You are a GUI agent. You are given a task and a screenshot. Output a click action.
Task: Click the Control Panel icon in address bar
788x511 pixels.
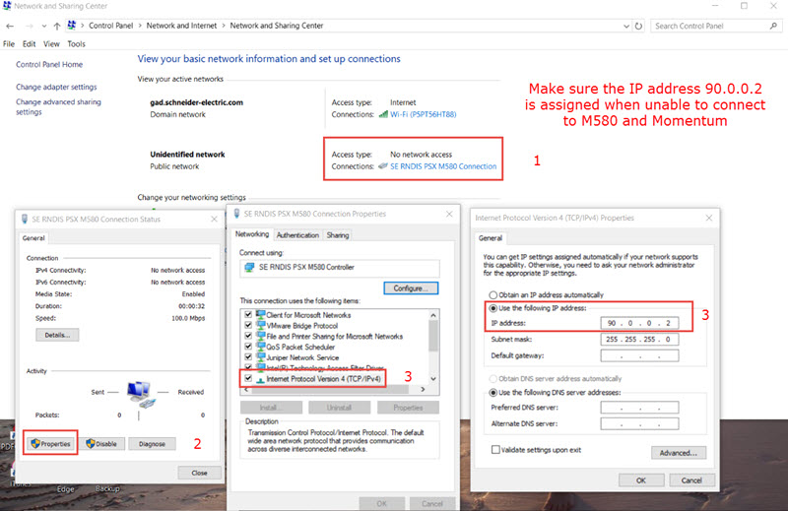click(x=72, y=26)
